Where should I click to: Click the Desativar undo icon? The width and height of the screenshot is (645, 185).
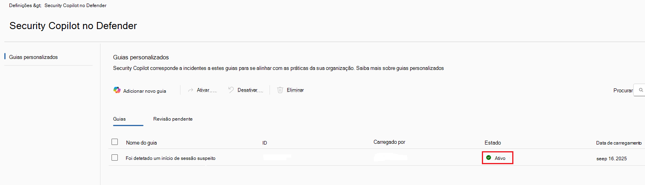(231, 90)
